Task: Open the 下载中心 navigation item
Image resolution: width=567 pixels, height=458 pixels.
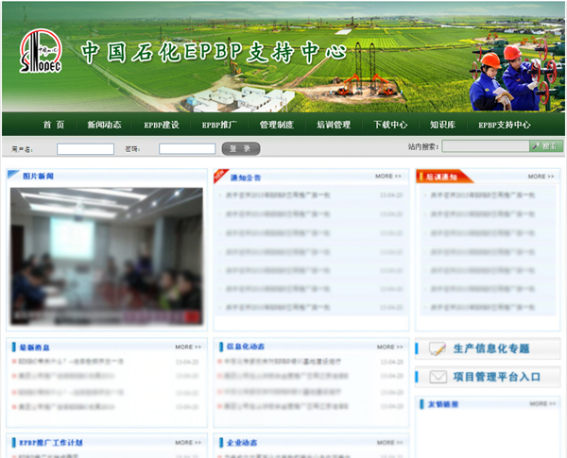Action: (389, 125)
